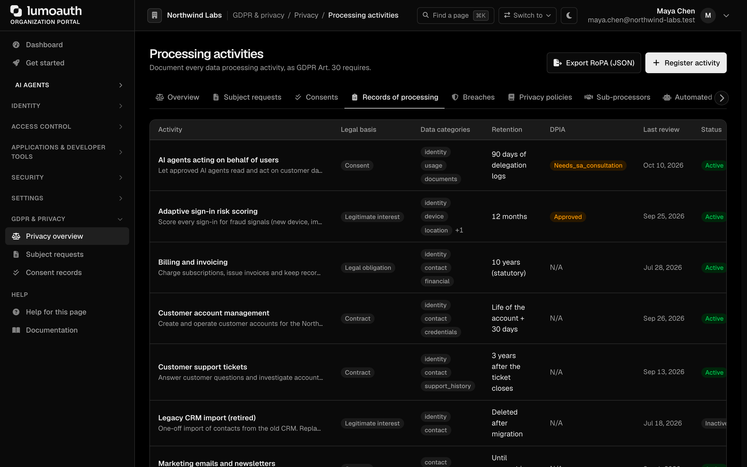The image size is (747, 467).
Task: Click the Northwind Labs building icon
Action: (x=154, y=15)
